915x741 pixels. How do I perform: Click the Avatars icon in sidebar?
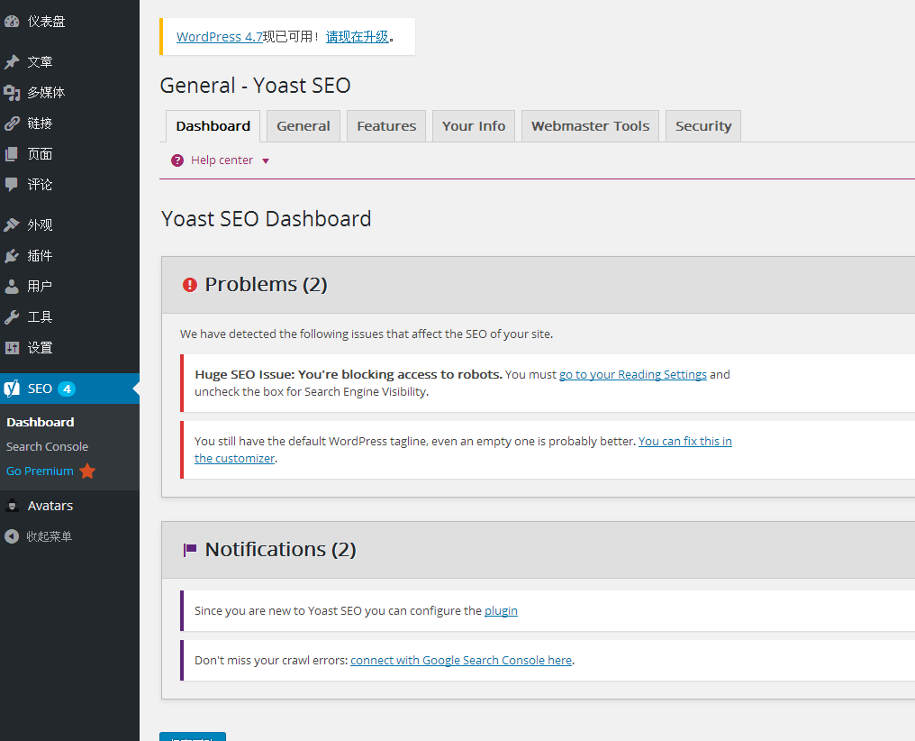[x=12, y=506]
